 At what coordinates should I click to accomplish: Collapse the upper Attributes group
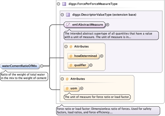[x=66, y=46]
